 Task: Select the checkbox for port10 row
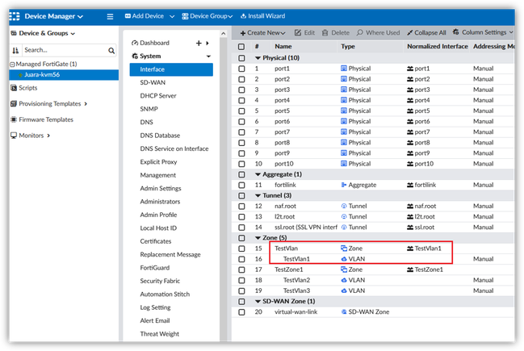click(241, 164)
